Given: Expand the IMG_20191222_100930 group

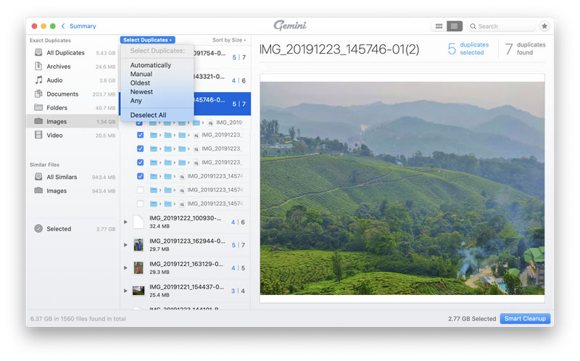Looking at the screenshot, I should point(125,222).
